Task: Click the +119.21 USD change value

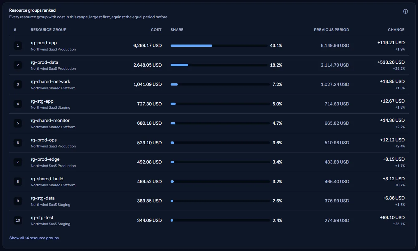Action: [x=391, y=43]
